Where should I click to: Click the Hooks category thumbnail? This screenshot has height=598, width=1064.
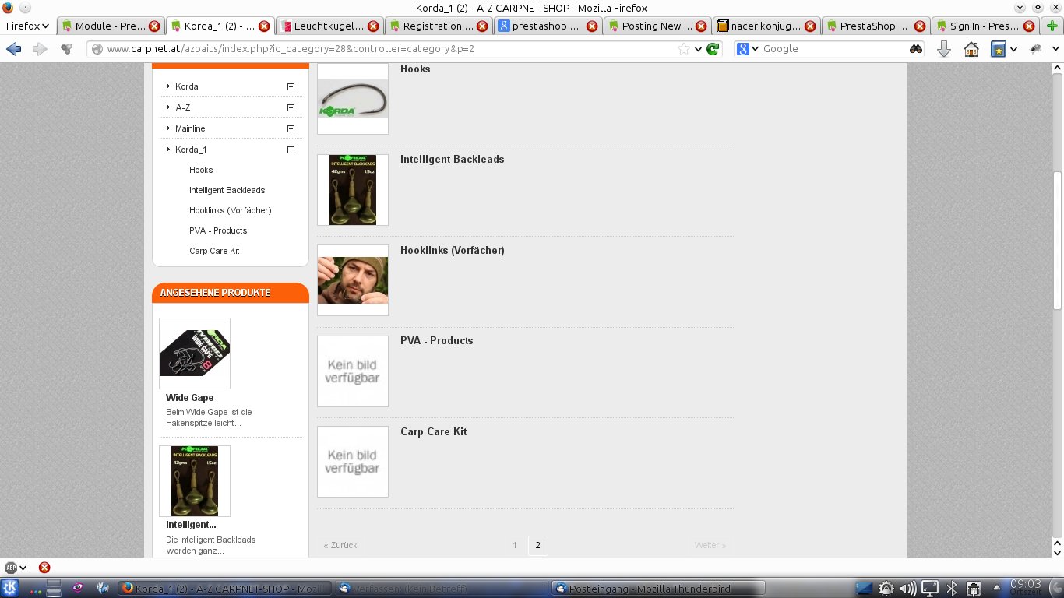coord(353,99)
